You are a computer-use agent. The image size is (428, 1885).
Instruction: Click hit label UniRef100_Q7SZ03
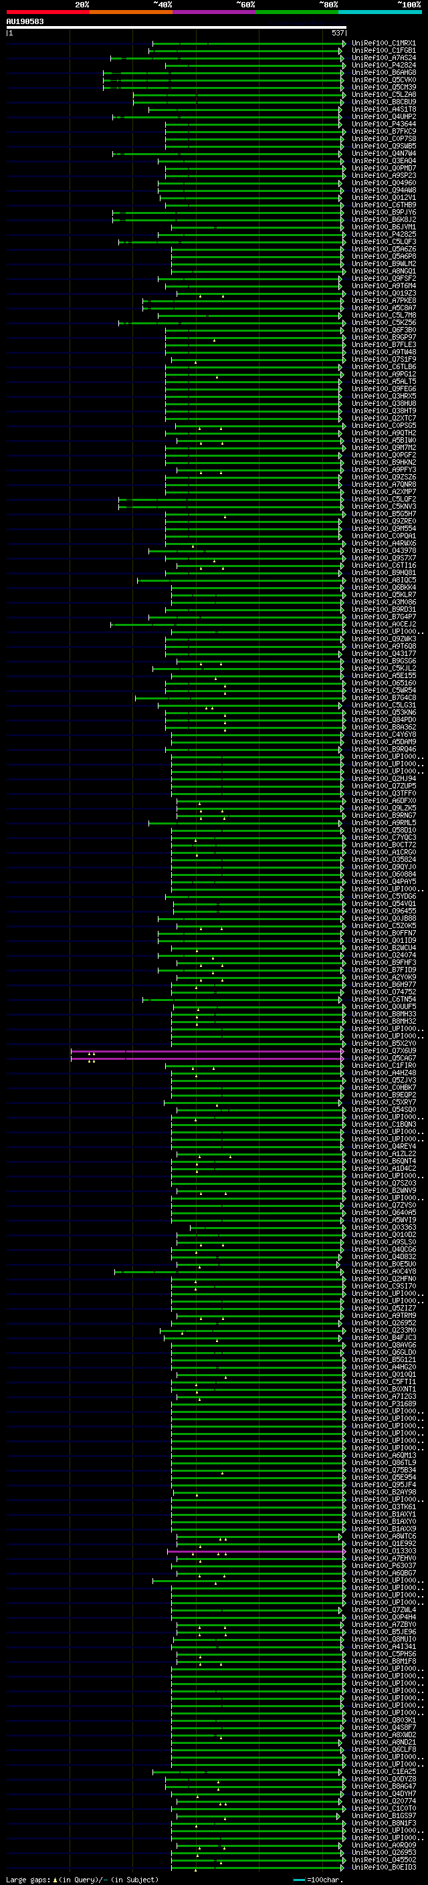(383, 1184)
